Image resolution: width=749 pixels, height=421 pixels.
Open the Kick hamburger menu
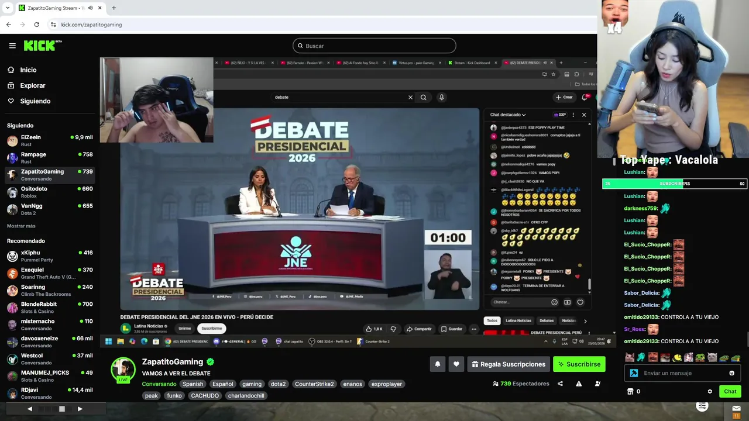(12, 46)
